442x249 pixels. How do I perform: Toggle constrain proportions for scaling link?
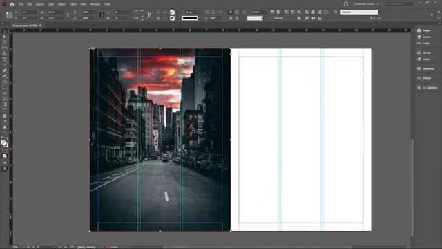102,15
